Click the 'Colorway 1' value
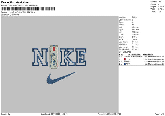 pos(15,15)
